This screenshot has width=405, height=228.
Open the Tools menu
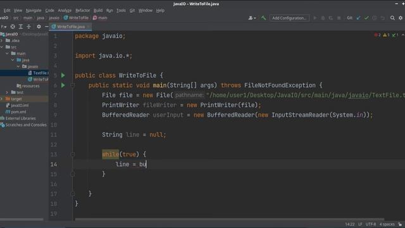121,10
